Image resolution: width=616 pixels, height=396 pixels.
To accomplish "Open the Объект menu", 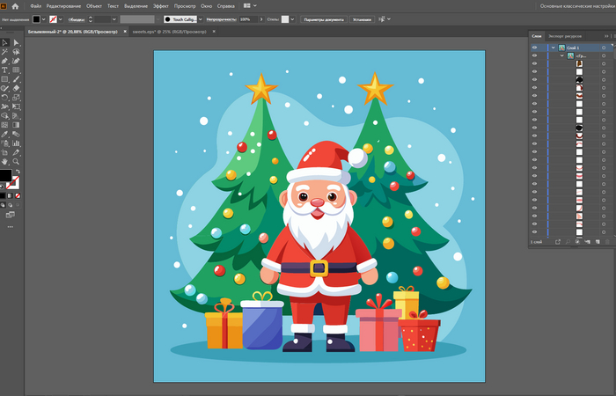I will (x=94, y=6).
